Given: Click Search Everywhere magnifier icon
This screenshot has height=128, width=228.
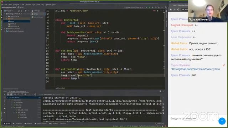Looking at the screenshot, I should tap(166, 7).
